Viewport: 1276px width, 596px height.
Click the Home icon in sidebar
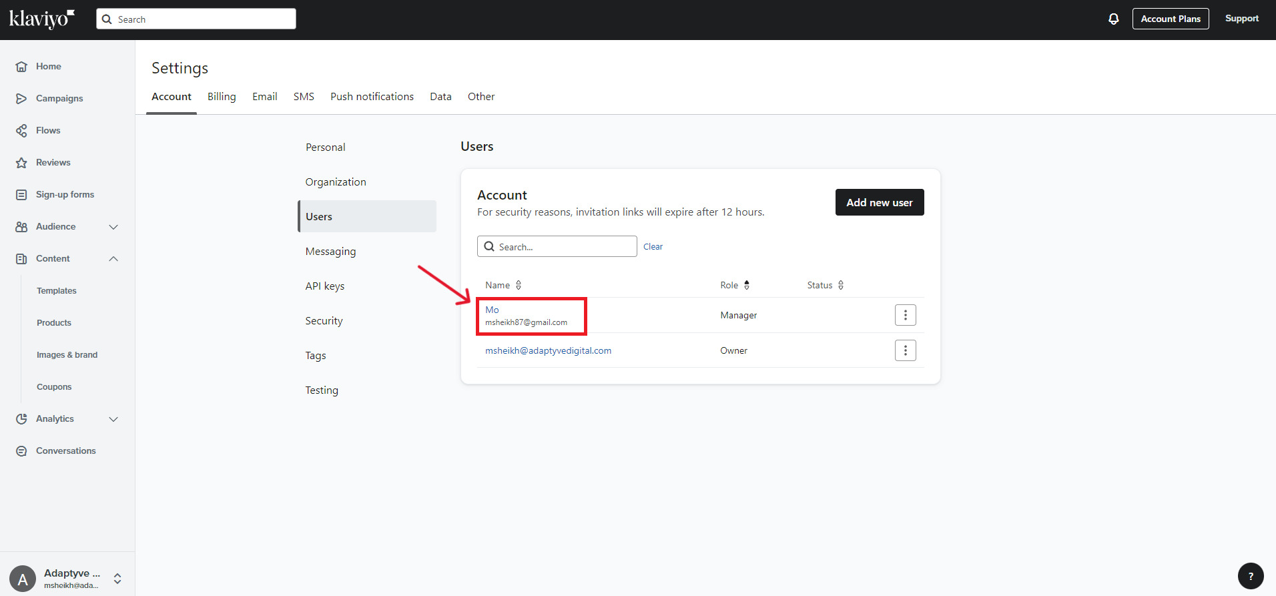(x=21, y=67)
